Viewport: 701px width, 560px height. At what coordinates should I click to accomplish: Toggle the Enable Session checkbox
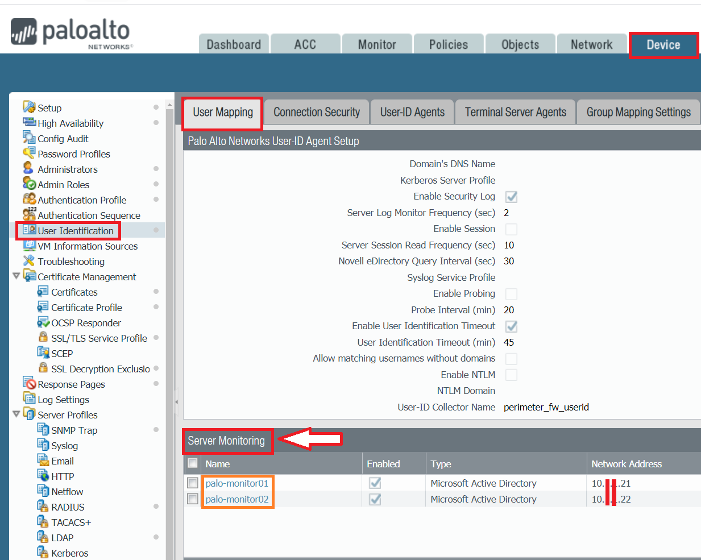pyautogui.click(x=512, y=229)
